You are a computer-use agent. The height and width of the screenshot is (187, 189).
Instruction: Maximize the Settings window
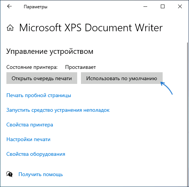(x=163, y=6)
